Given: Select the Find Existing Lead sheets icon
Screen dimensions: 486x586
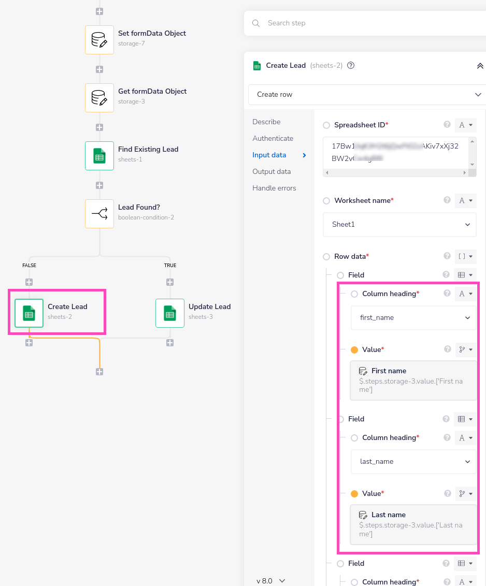Looking at the screenshot, I should [99, 156].
